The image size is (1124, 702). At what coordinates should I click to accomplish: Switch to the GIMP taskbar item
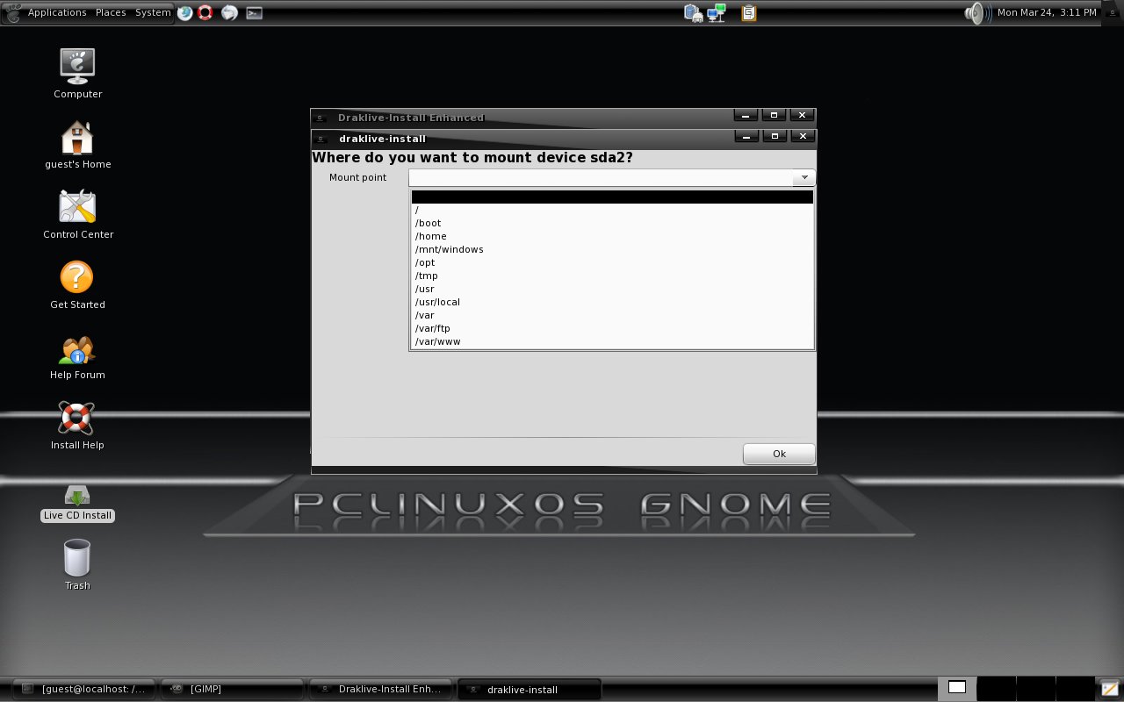[x=232, y=689]
